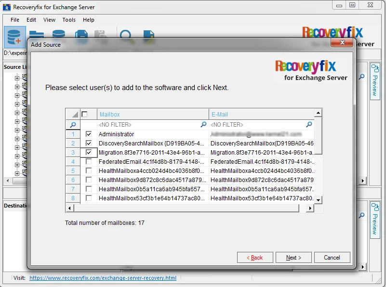This screenshot has width=386, height=287.
Task: Click the Next button
Action: pyautogui.click(x=293, y=258)
